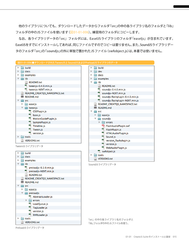This screenshot has width=189, height=244.
Task: Click the CSSPlugin.js file icon
Action: [x=30, y=112]
